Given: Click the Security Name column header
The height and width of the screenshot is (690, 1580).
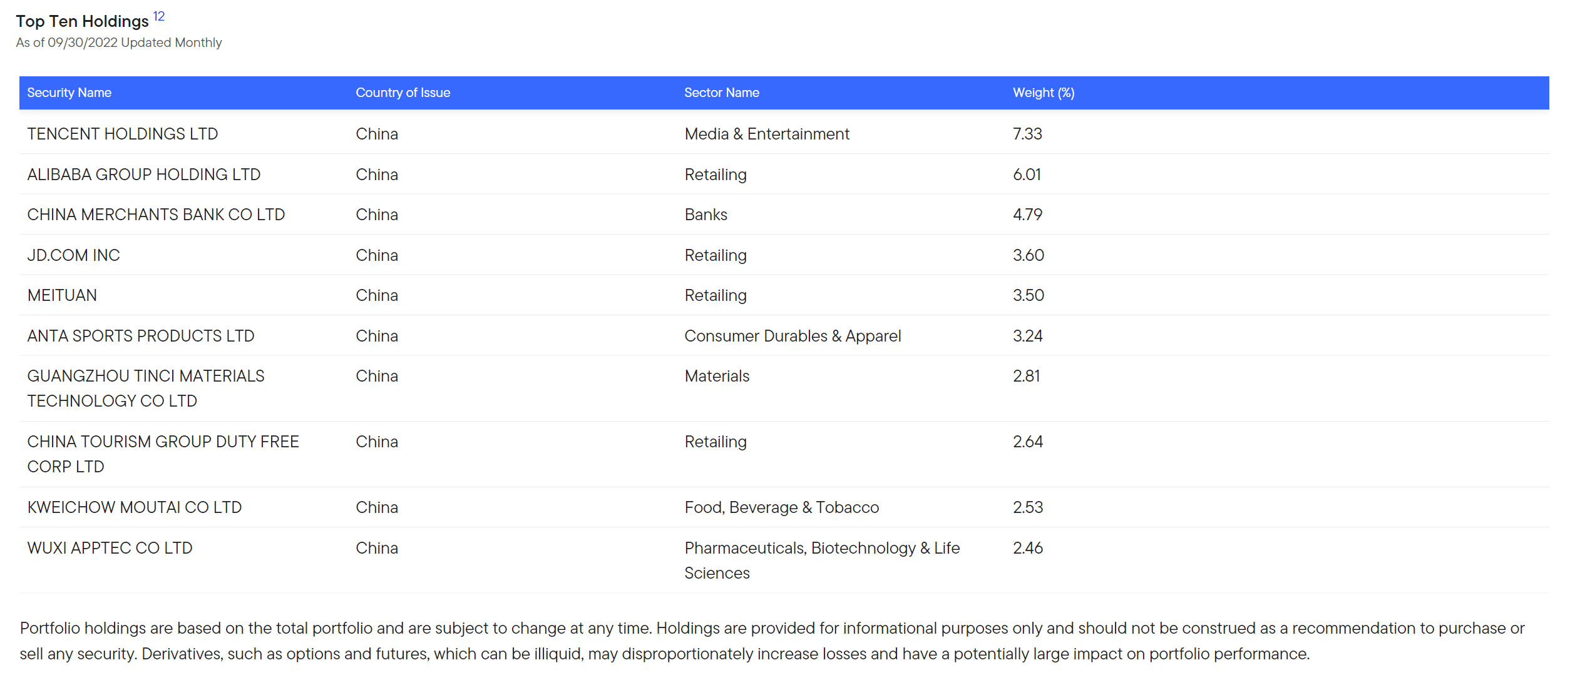Looking at the screenshot, I should [x=69, y=93].
